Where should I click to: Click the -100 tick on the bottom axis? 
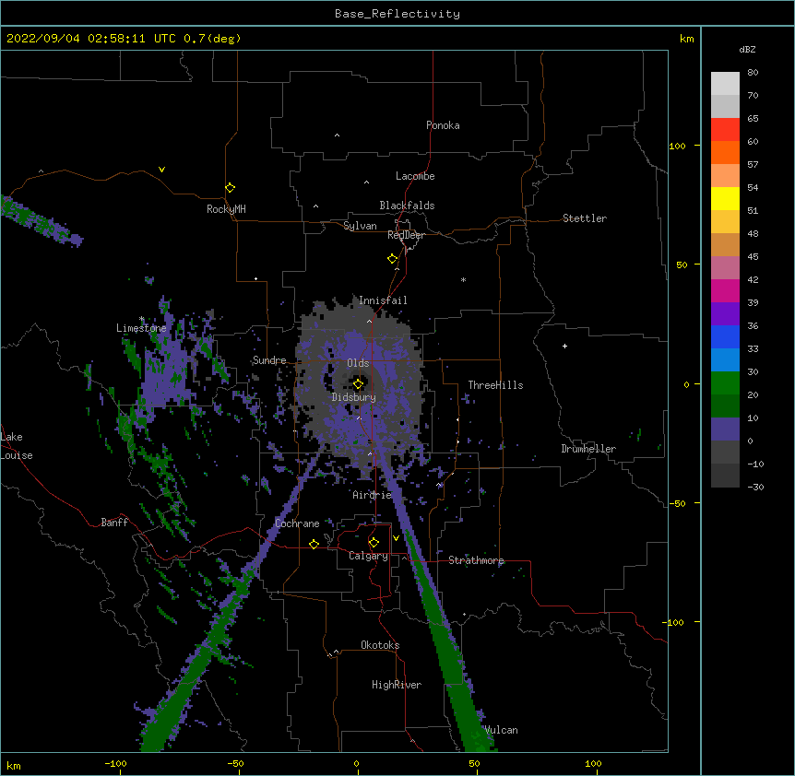click(x=115, y=764)
